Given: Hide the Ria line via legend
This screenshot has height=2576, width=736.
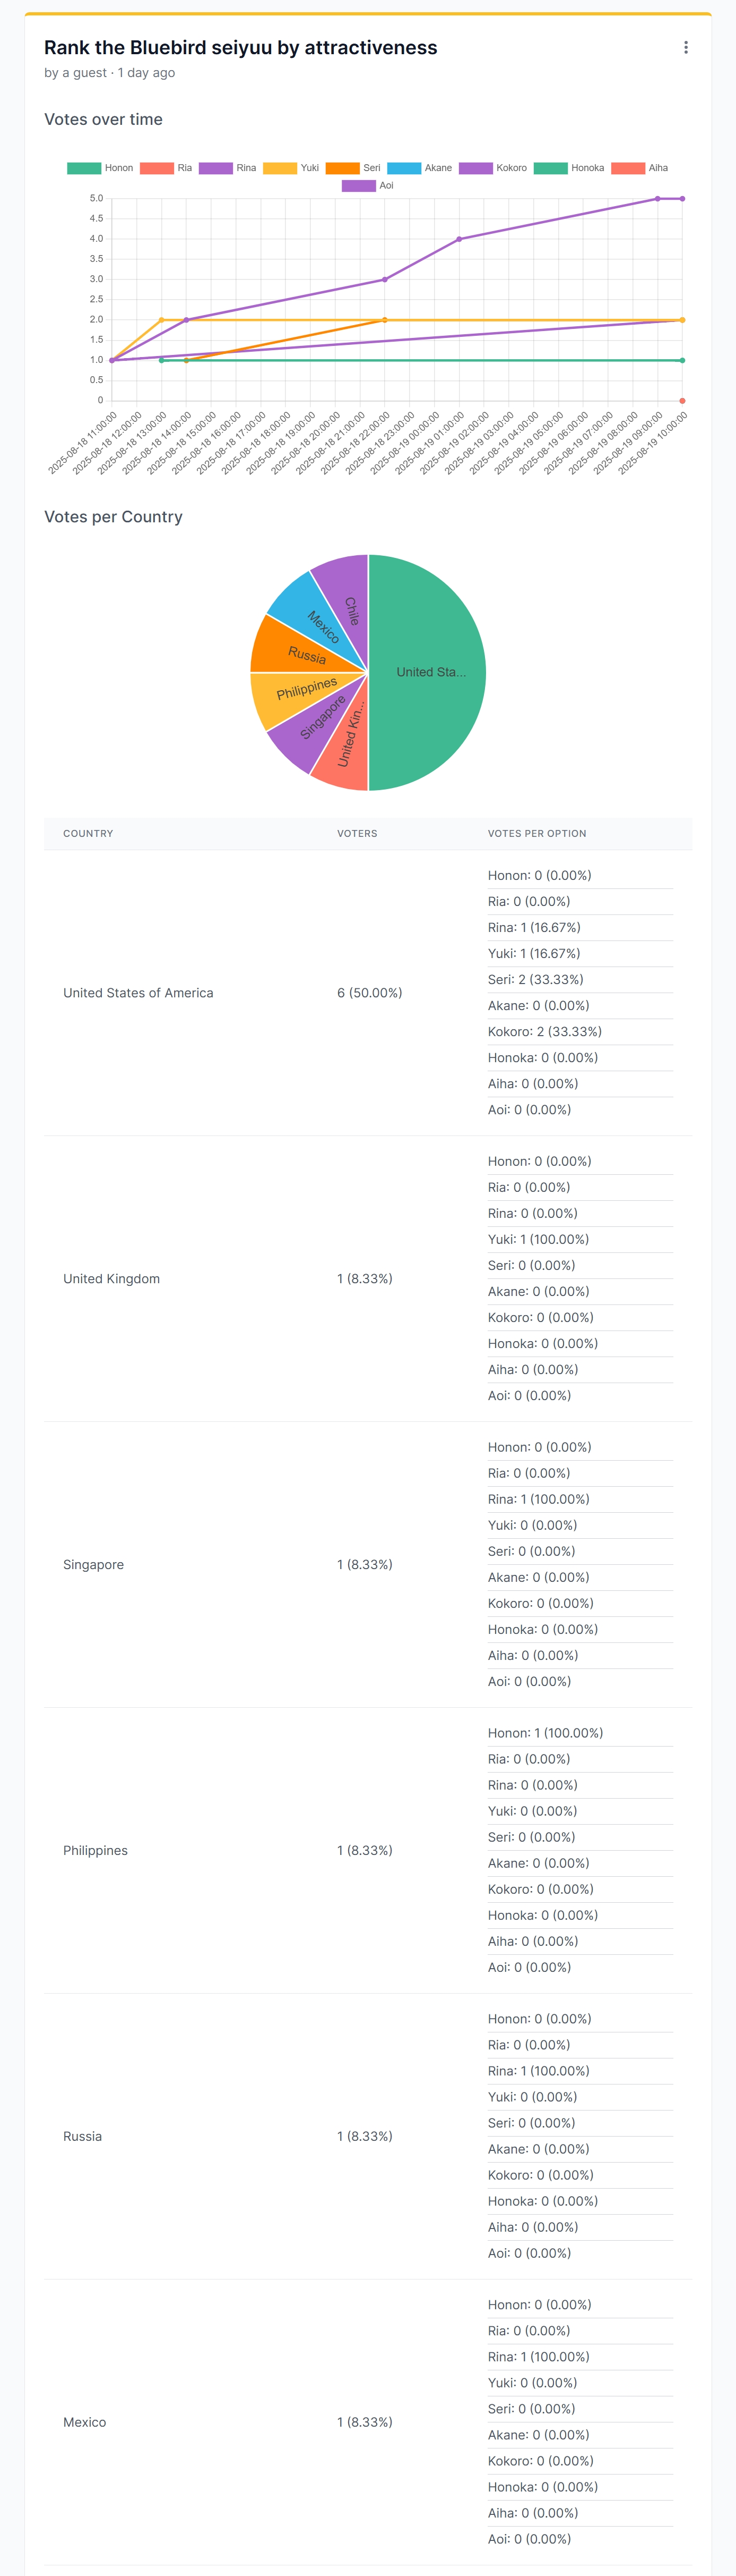Looking at the screenshot, I should [166, 168].
